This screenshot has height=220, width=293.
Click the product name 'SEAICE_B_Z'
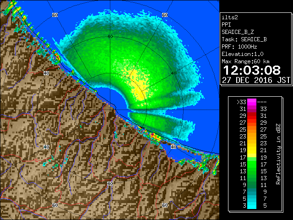(238, 32)
